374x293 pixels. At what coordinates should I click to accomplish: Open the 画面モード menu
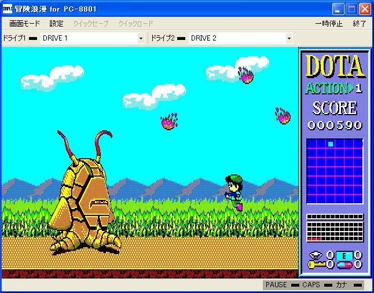(x=24, y=24)
